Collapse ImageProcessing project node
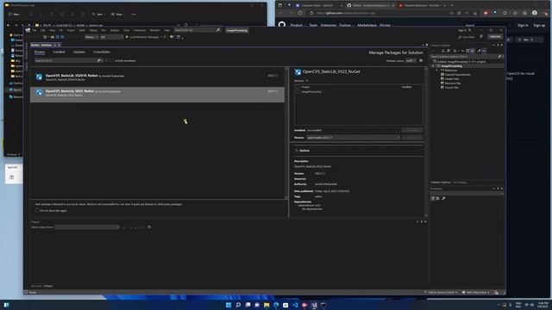 (433, 66)
